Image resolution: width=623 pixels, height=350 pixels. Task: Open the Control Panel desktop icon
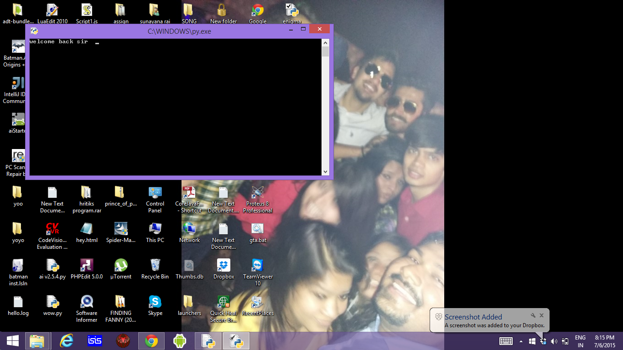(x=155, y=199)
